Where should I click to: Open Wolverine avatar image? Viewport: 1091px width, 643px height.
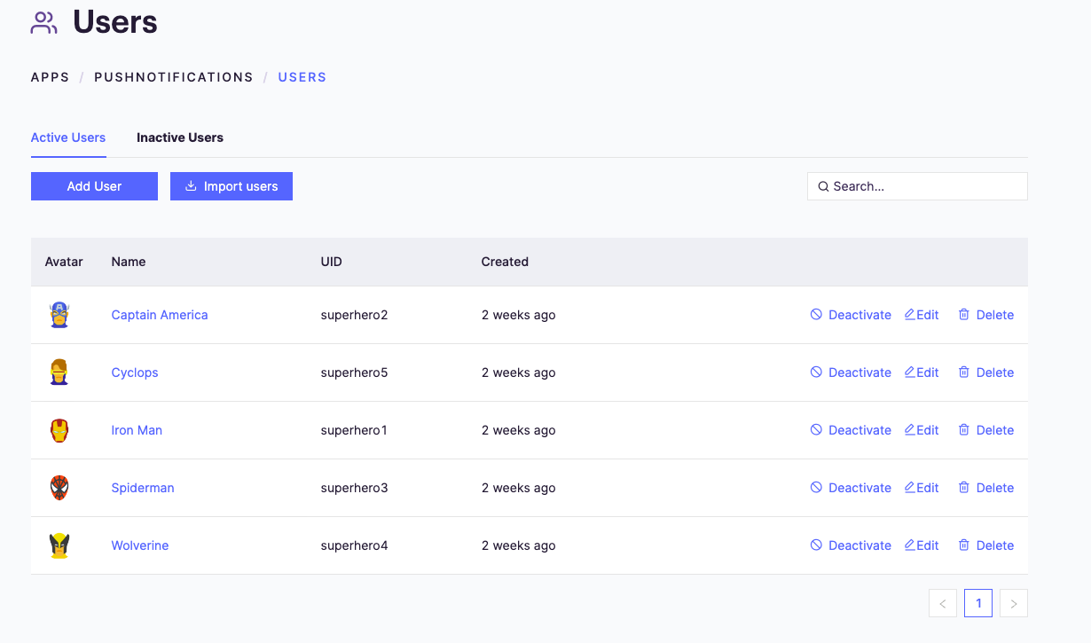pyautogui.click(x=59, y=545)
